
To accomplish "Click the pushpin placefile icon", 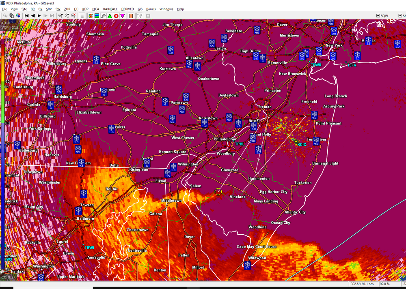I will point(103,15).
